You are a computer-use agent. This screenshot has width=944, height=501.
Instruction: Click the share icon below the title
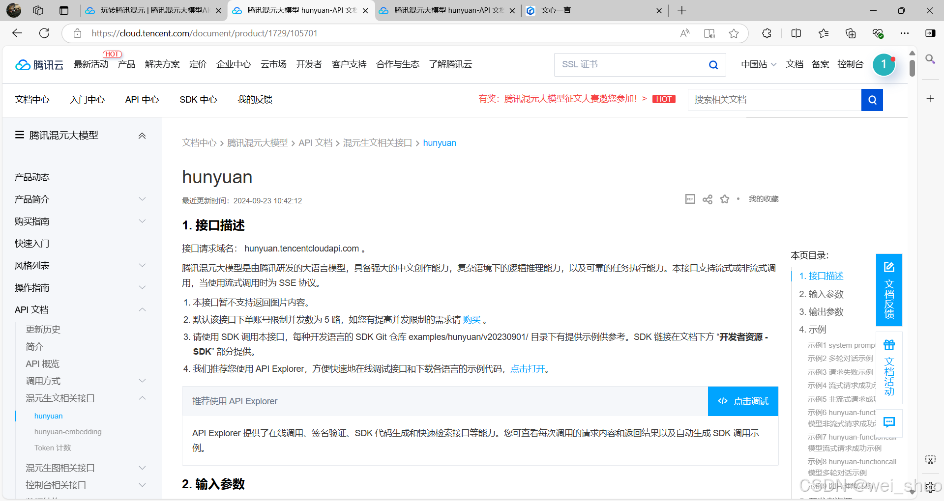tap(707, 199)
